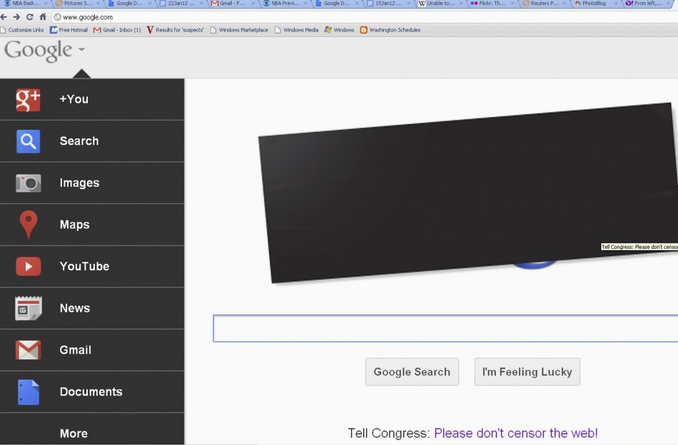Open Images using the camera icon
The height and width of the screenshot is (445, 678).
(x=28, y=183)
